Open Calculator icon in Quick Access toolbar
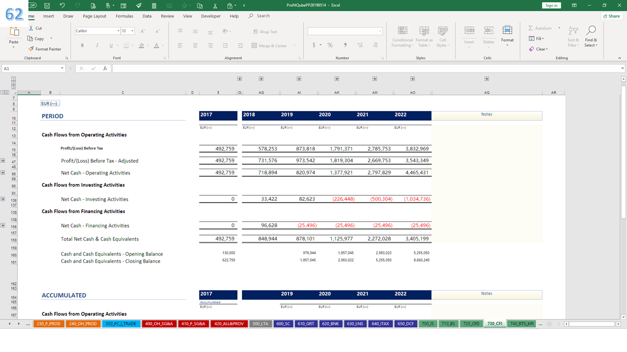The image size is (627, 352). tap(154, 5)
